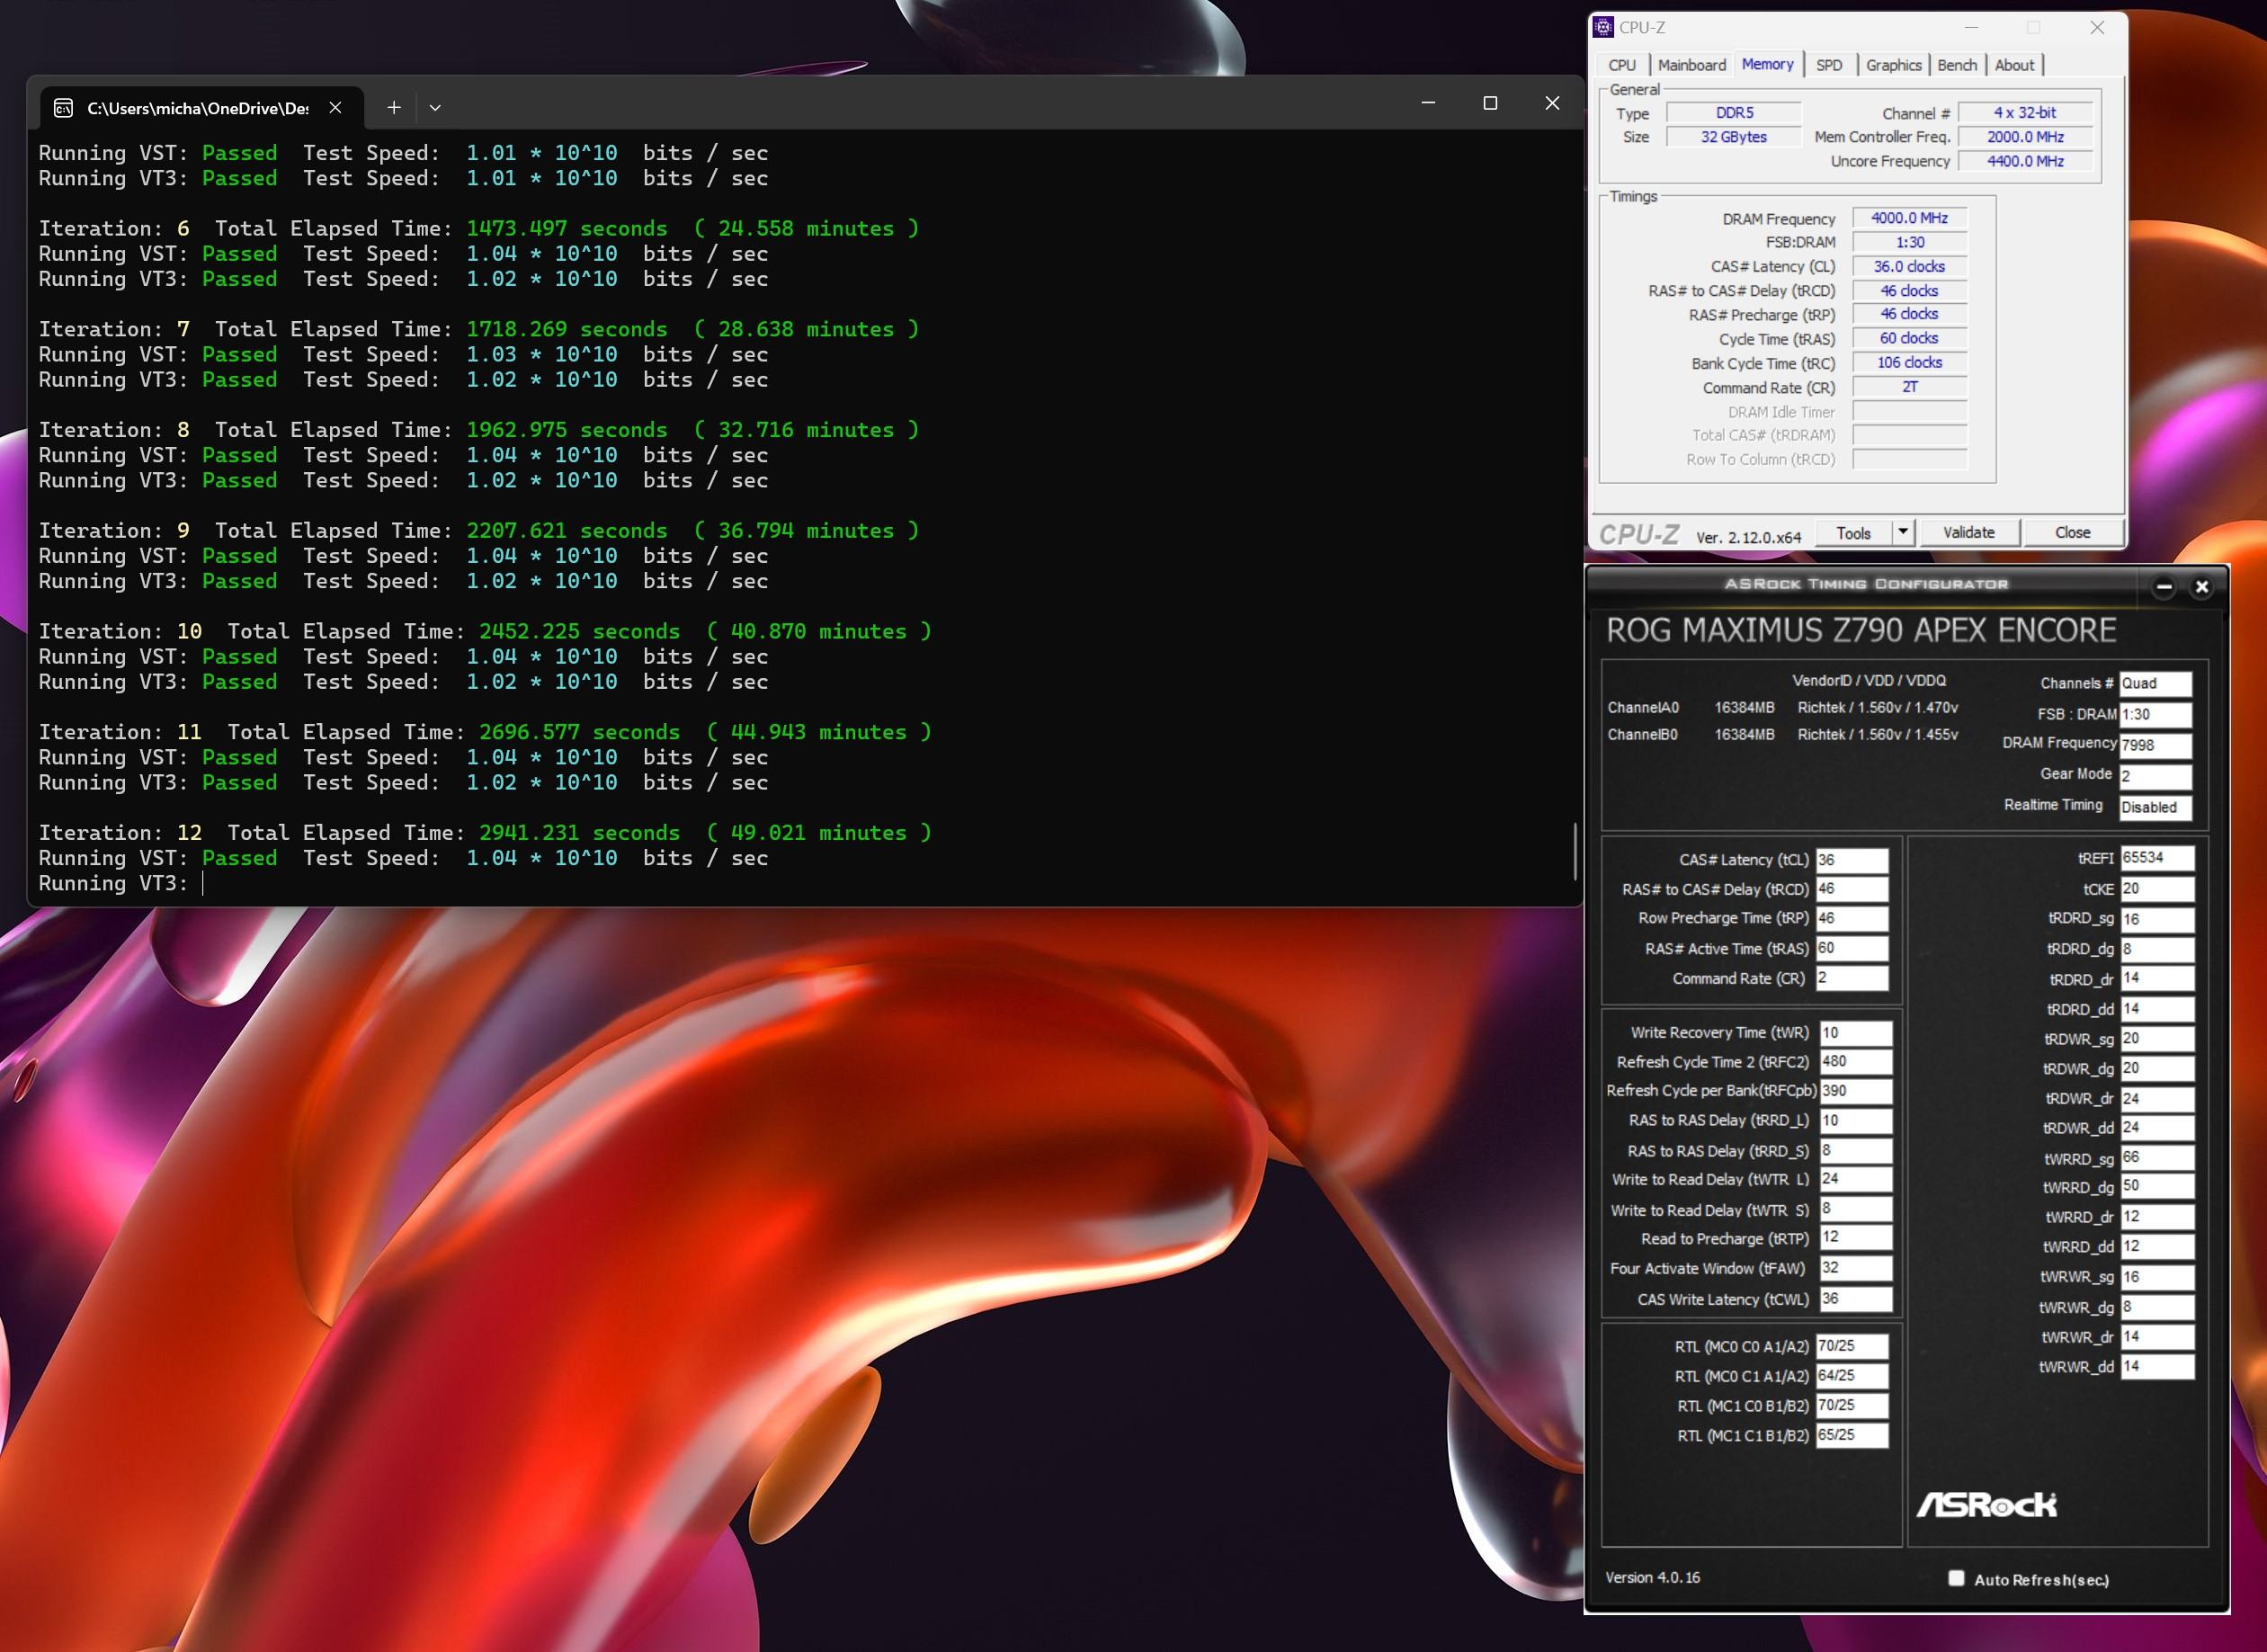The width and height of the screenshot is (2267, 1652).
Task: Click the Tools button in CPU-Z
Action: 1852,533
